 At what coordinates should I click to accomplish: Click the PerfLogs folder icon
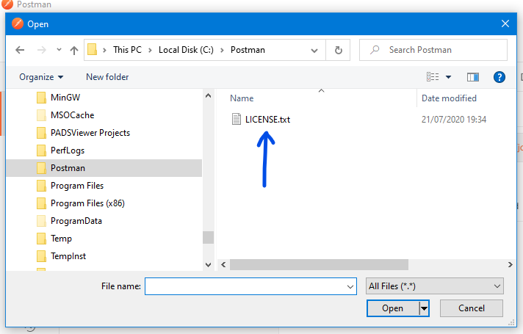(x=41, y=150)
